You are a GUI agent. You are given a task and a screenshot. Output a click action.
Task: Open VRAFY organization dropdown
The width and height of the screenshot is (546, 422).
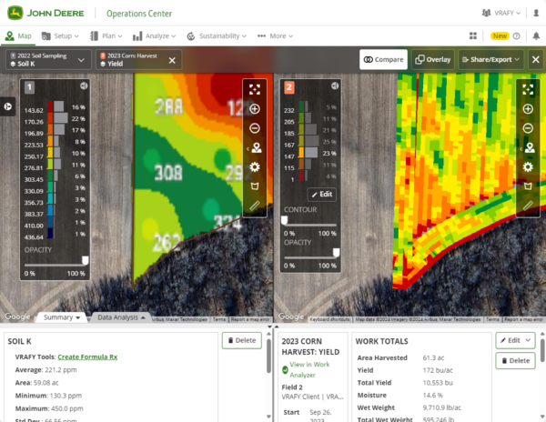(x=501, y=14)
